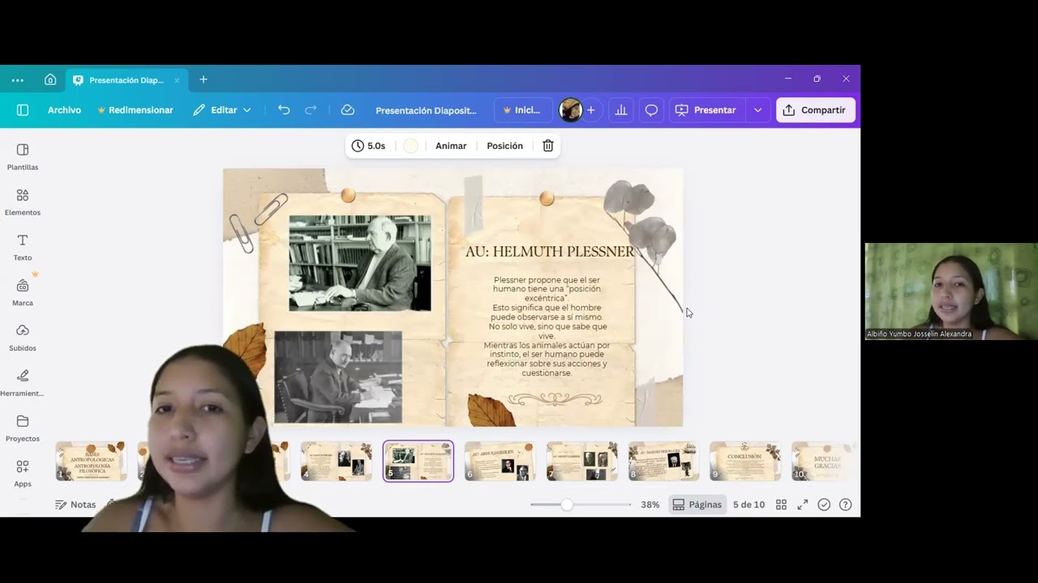The height and width of the screenshot is (583, 1038).
Task: Select slide 9 thumbnail Conclusión
Action: (x=745, y=462)
